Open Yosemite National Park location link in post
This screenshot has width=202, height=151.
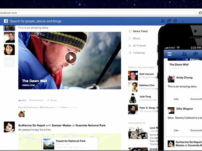point(90,125)
